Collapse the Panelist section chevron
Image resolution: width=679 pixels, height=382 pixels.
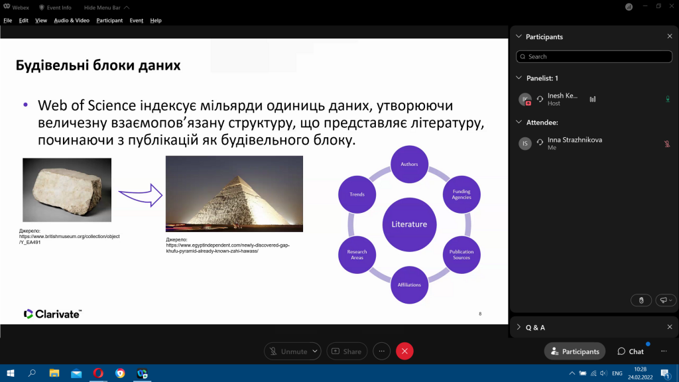click(x=519, y=78)
